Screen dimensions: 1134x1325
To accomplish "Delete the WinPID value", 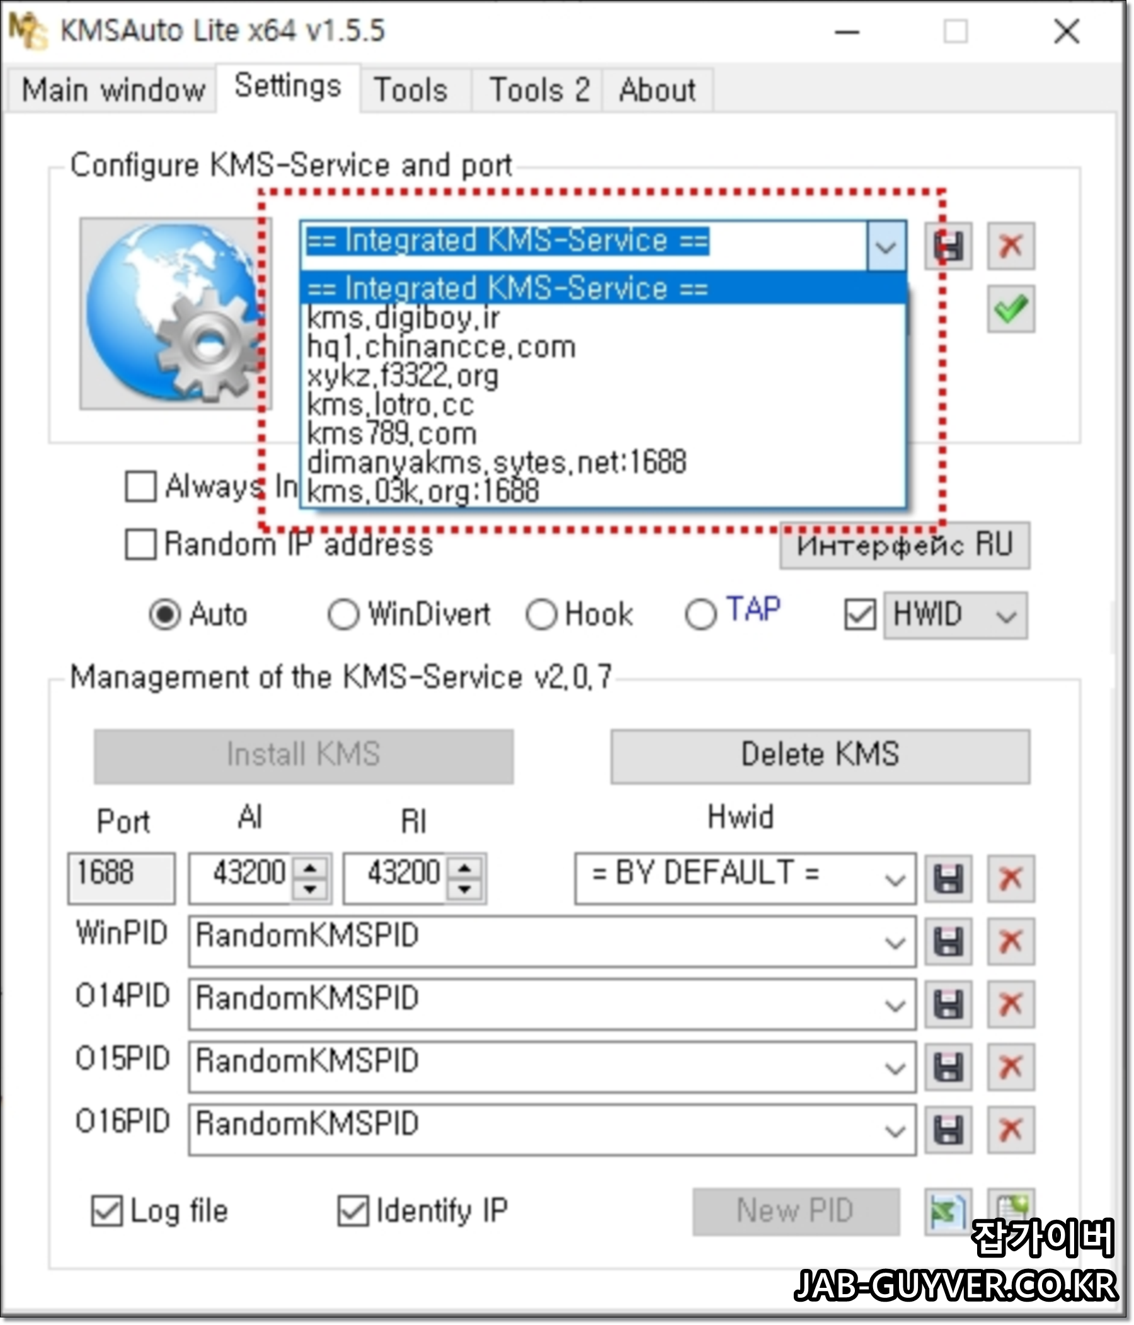I will 1011,941.
